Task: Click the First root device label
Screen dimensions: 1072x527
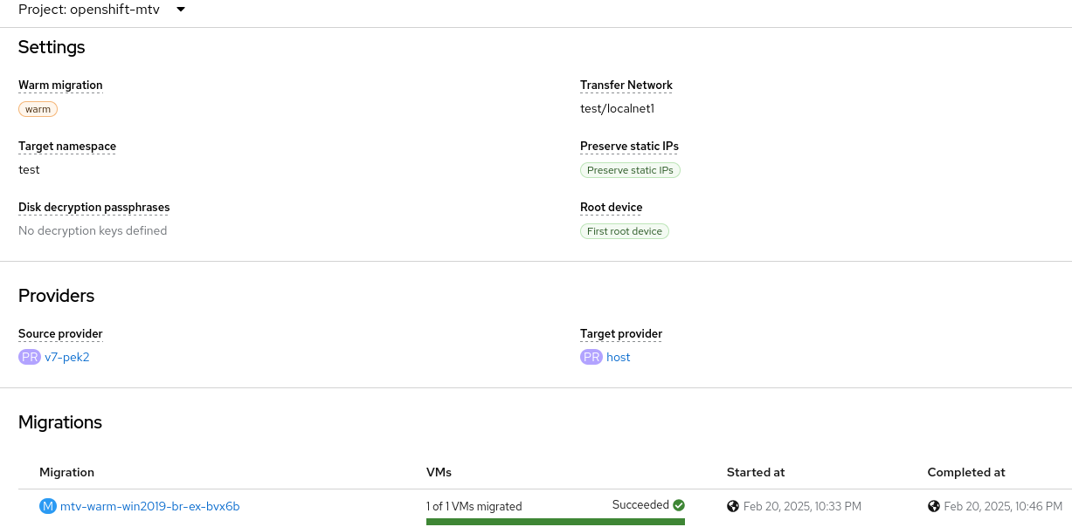Action: pos(625,231)
